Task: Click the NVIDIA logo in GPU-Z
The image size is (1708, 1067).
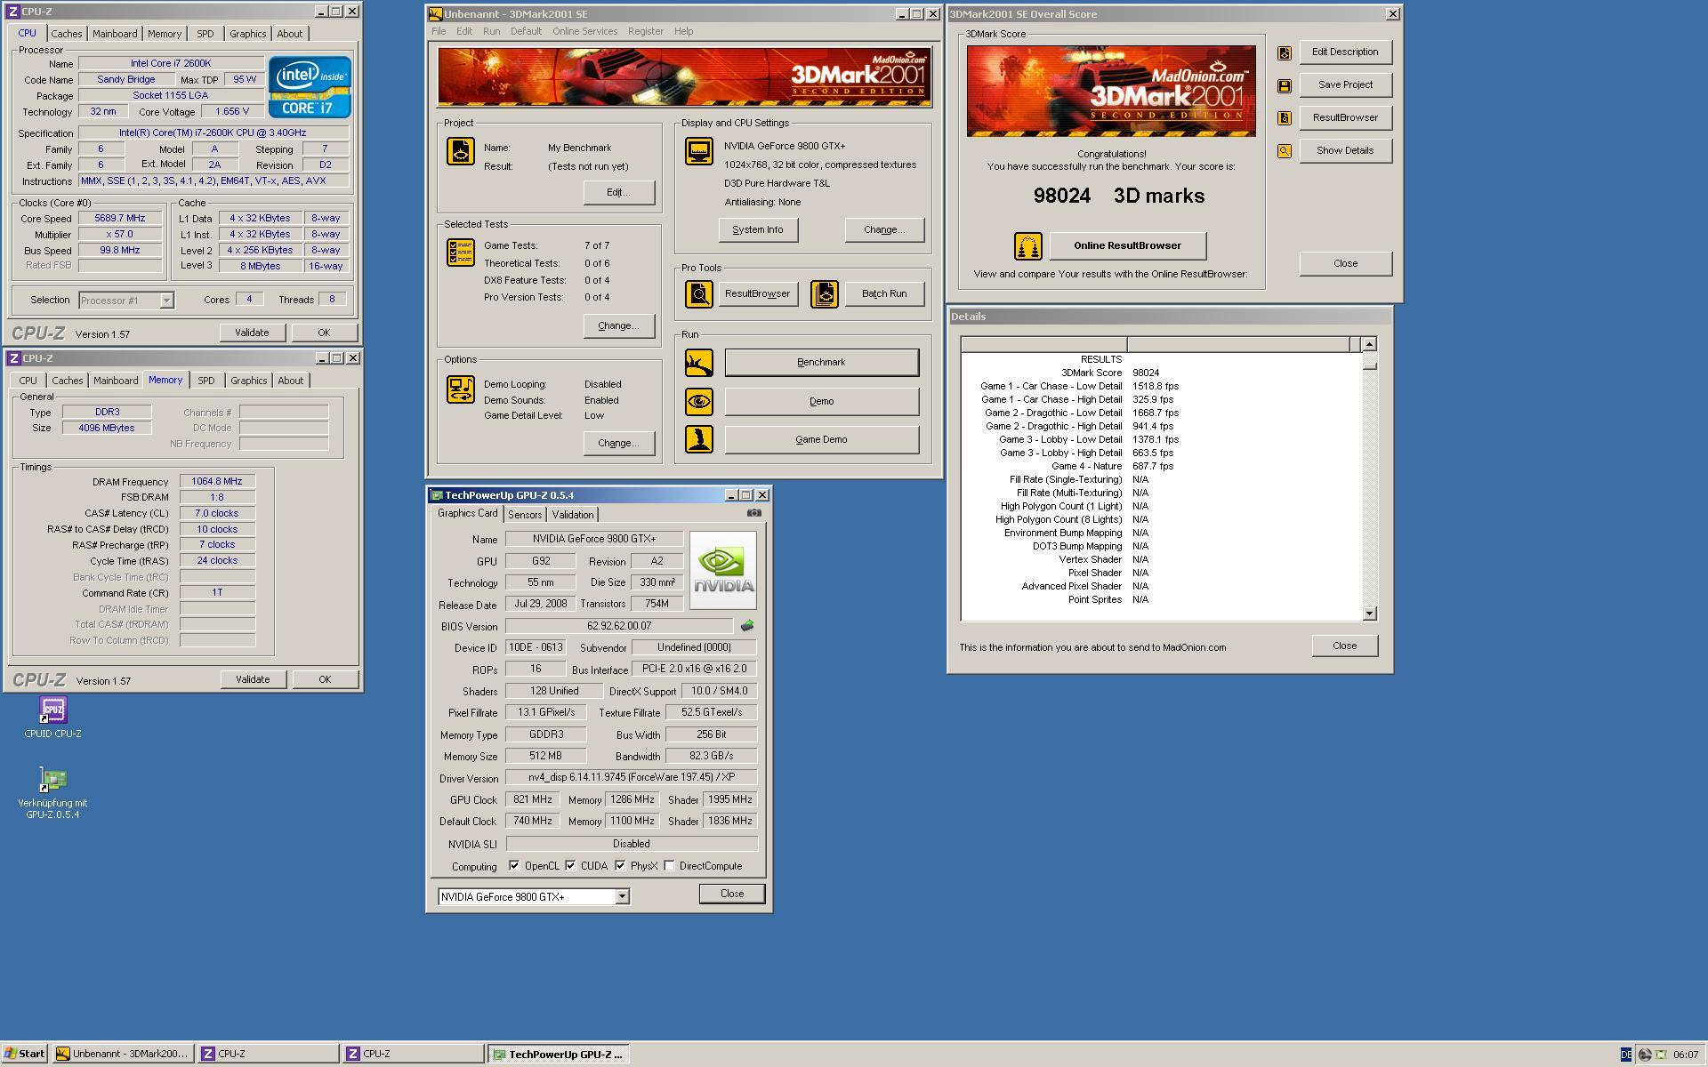Action: pyautogui.click(x=722, y=570)
